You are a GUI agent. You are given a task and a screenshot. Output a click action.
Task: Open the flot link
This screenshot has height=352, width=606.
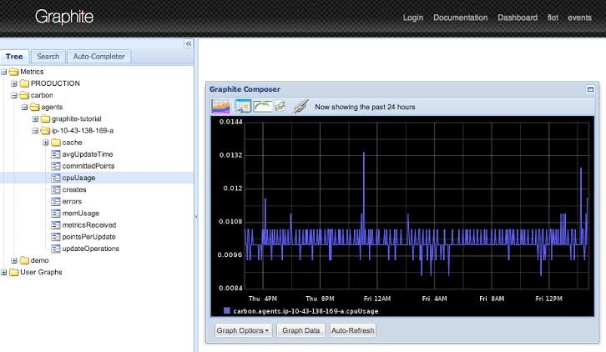point(553,18)
